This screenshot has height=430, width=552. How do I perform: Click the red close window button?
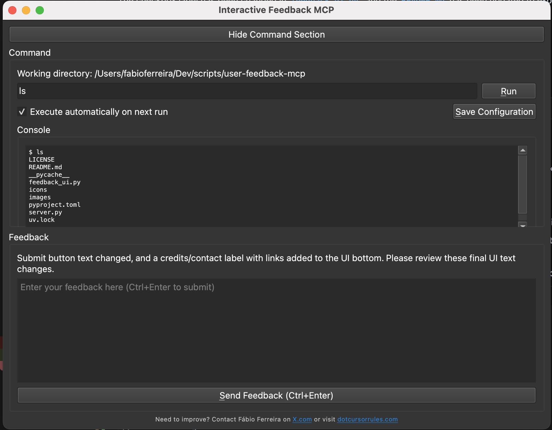[x=13, y=10]
